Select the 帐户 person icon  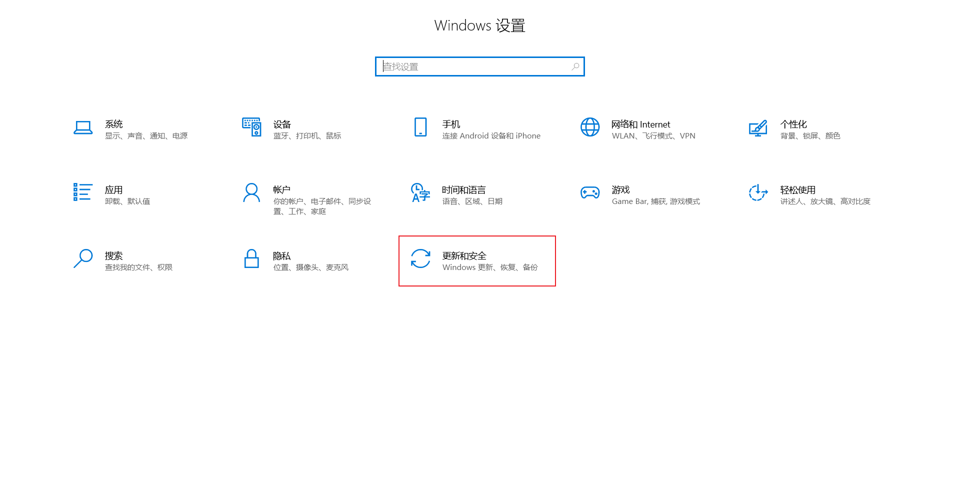(x=251, y=192)
